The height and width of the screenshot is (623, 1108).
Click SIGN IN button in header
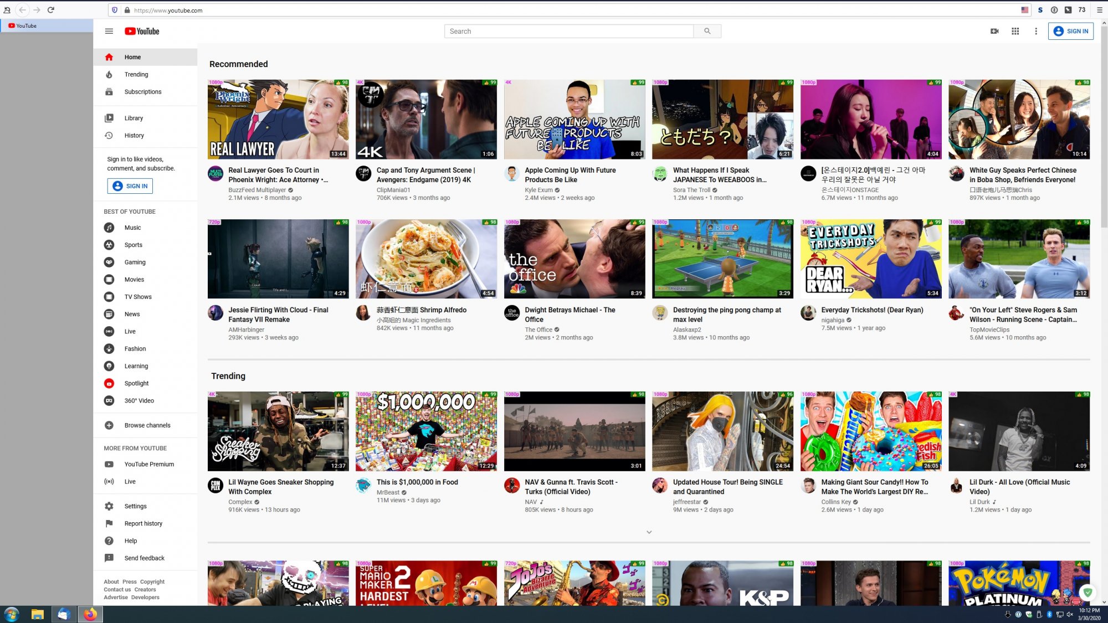[1070, 32]
